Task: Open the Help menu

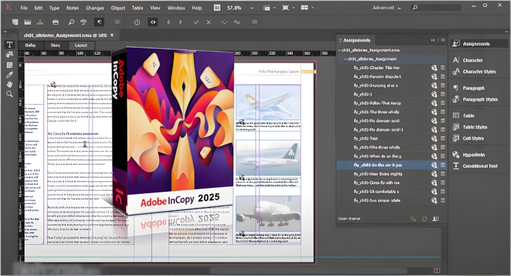Action: point(197,8)
